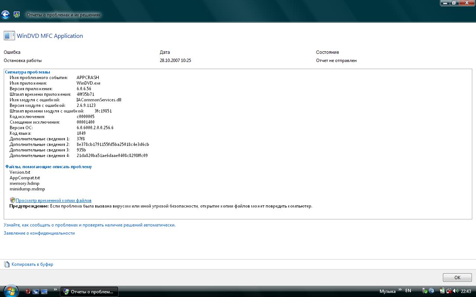Click the IACommonServices.dll module name

click(99, 100)
